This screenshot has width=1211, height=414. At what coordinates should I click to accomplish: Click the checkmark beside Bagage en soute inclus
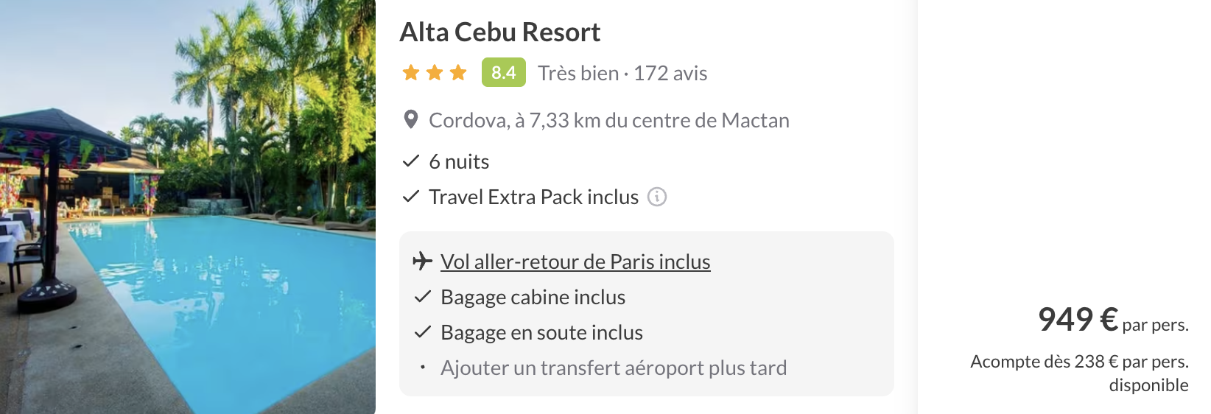point(423,332)
